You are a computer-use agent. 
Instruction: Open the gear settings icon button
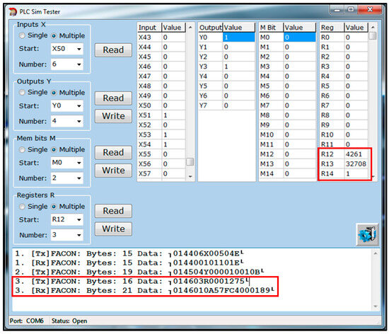click(367, 234)
